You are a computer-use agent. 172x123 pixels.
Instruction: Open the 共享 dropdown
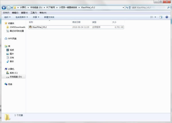pos(36,17)
